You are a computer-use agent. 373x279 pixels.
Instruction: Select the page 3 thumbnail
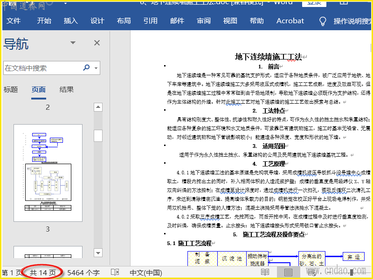[48, 252]
